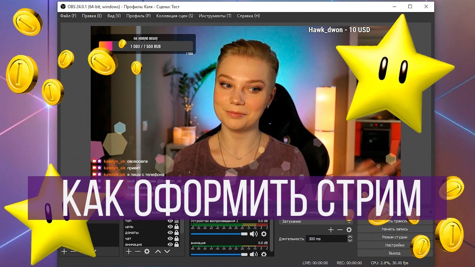Select the топ source row
The height and width of the screenshot is (267, 475).
(152, 221)
